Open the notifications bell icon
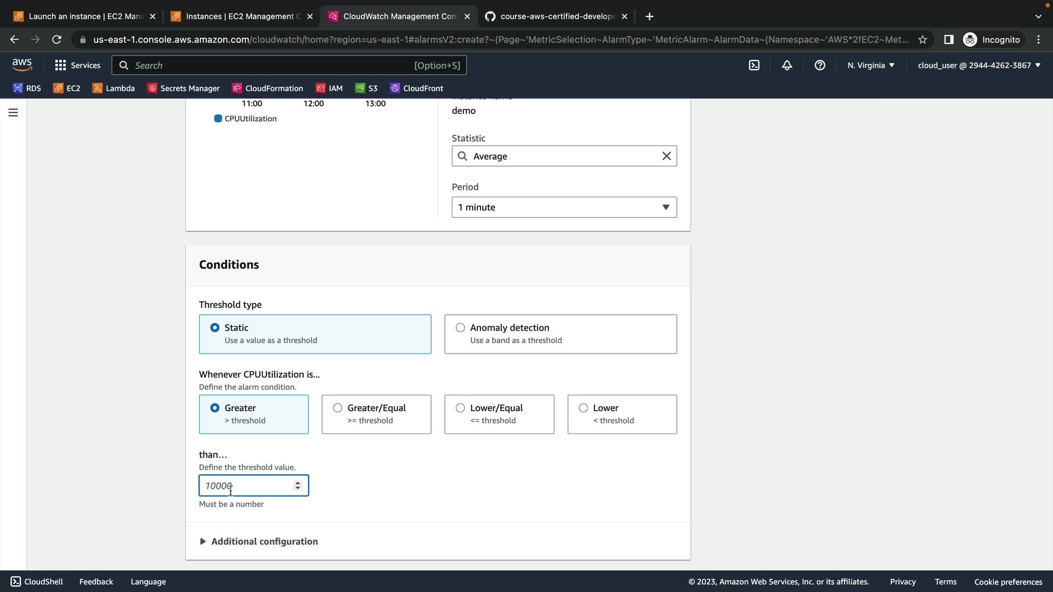The image size is (1053, 592). [x=787, y=65]
